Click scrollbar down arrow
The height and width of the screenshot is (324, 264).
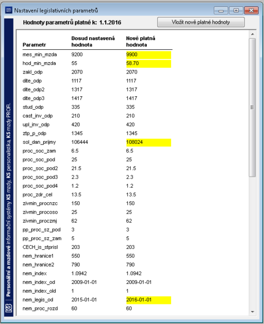(253, 312)
